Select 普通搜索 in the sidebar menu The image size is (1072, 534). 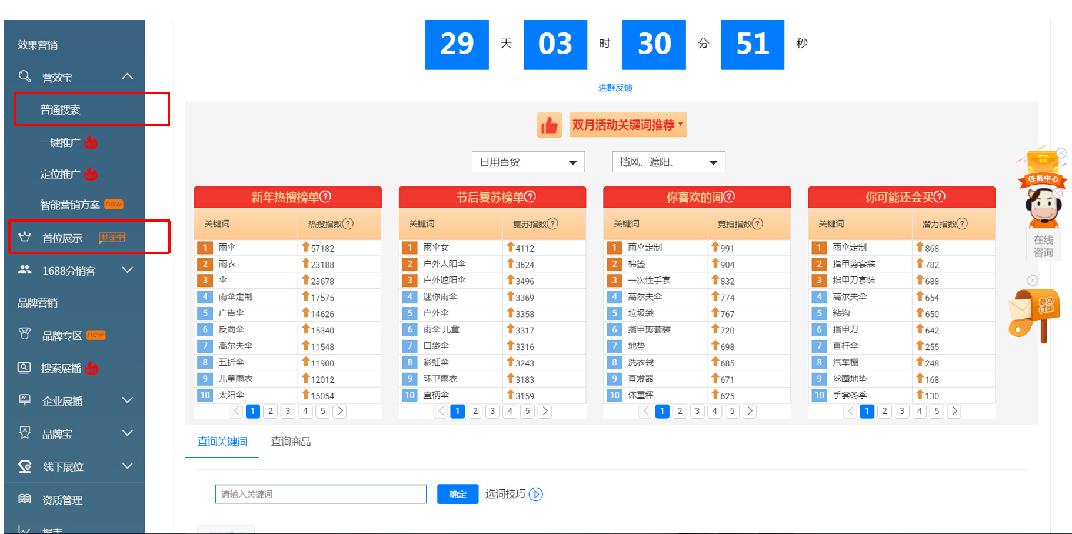click(x=61, y=109)
